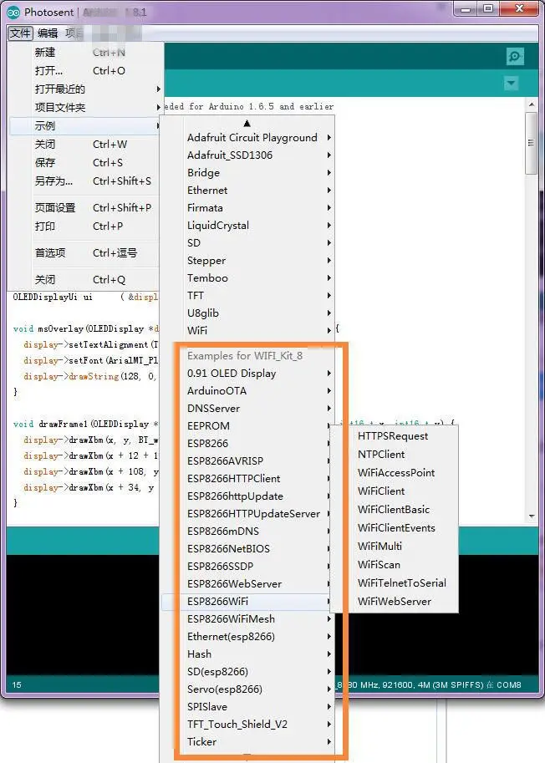Select the 示例 menu entry

pos(86,125)
